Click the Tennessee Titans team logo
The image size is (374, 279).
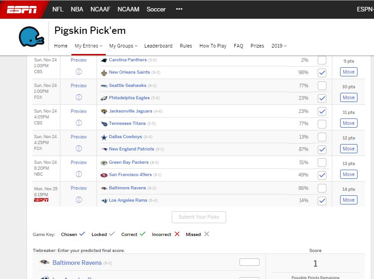point(104,123)
